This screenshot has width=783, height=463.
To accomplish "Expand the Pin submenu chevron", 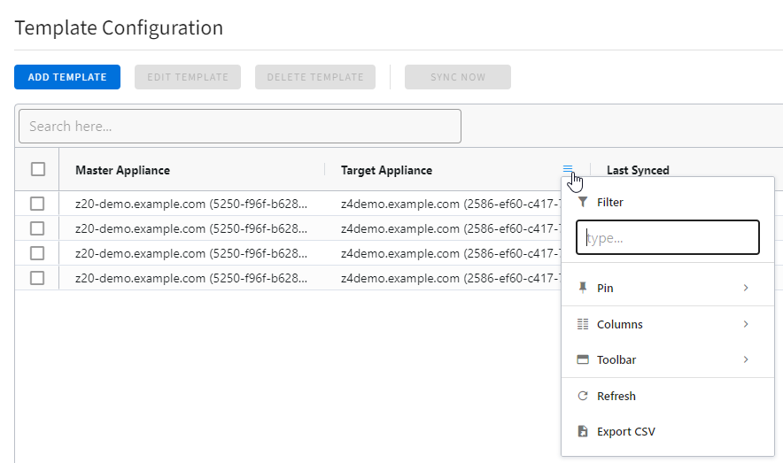I will click(746, 288).
